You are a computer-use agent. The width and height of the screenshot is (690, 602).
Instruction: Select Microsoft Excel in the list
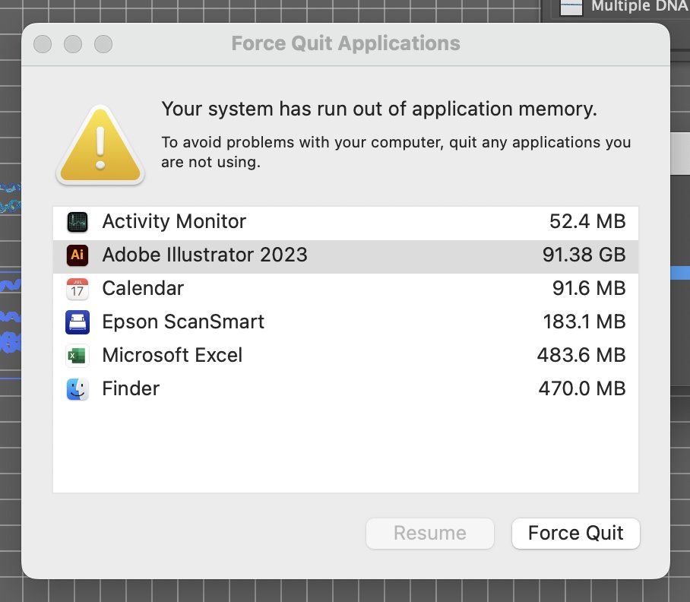[346, 356]
